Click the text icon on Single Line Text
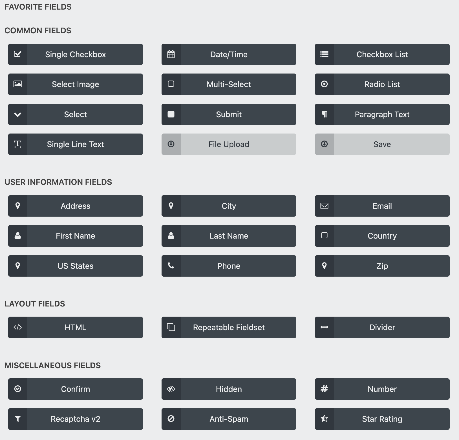 click(x=18, y=144)
